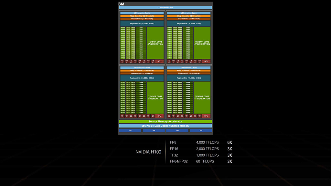The image size is (331, 186).
Task: Click the Tensor Memory Accelerator bar
Action: pos(165,121)
